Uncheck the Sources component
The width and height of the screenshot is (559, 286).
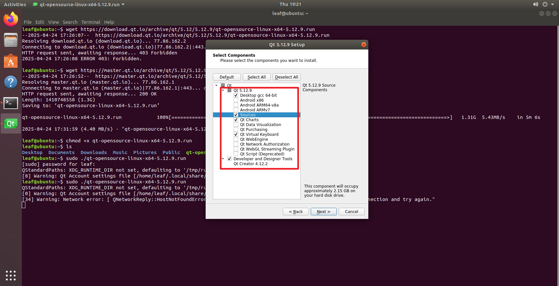pos(236,115)
